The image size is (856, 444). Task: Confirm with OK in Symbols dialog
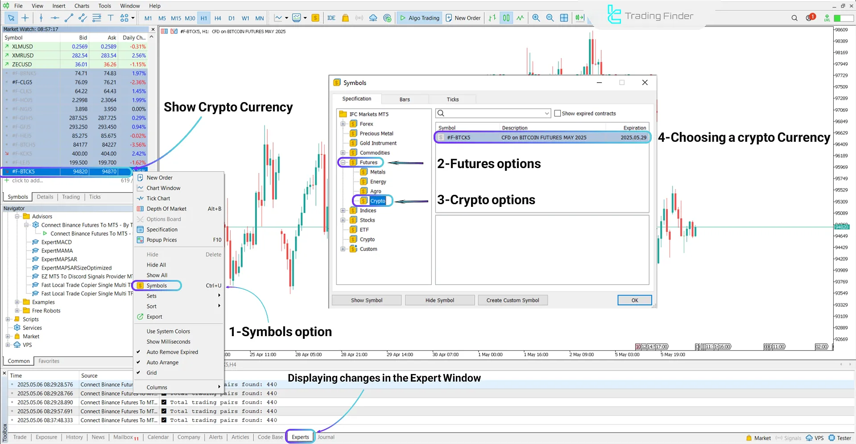[x=634, y=300]
